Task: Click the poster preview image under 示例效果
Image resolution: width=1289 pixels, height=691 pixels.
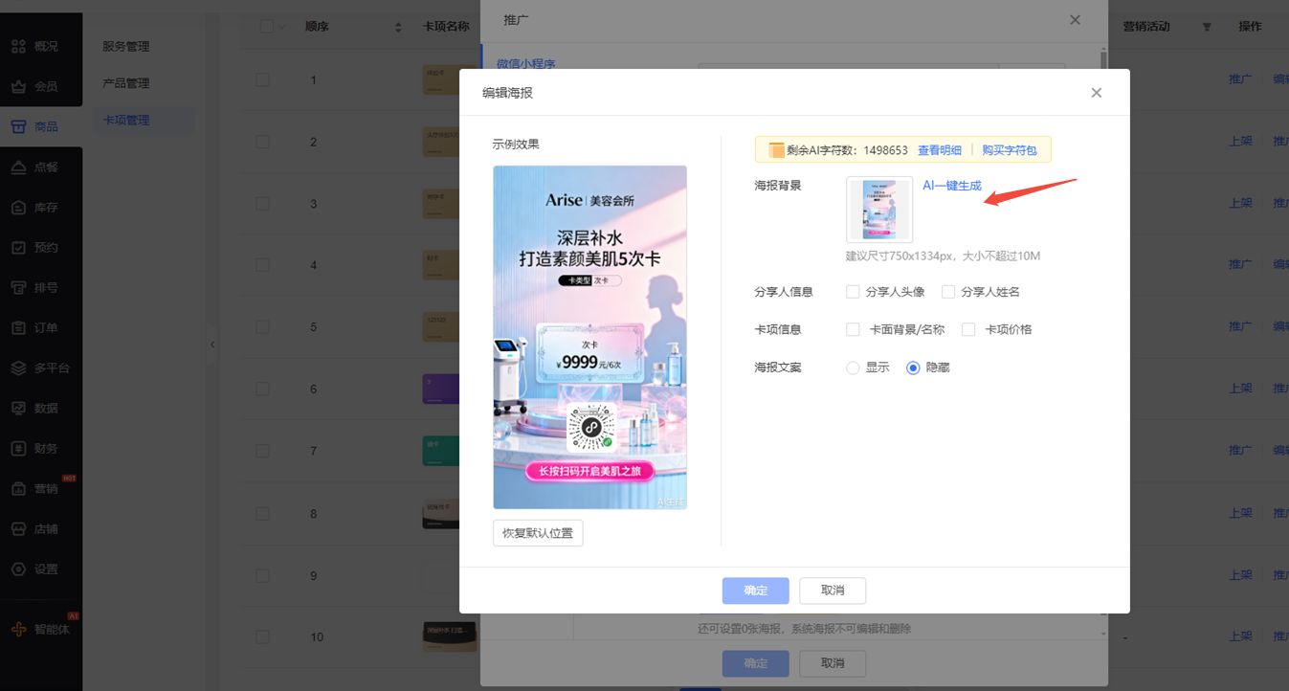Action: [589, 337]
